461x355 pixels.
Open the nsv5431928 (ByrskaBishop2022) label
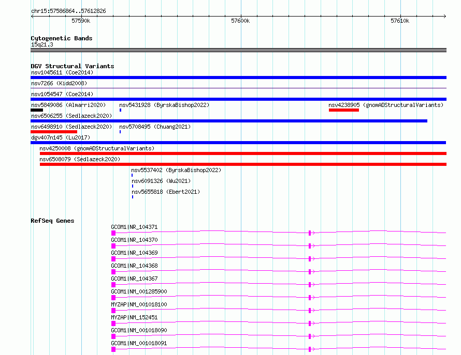[x=164, y=105]
